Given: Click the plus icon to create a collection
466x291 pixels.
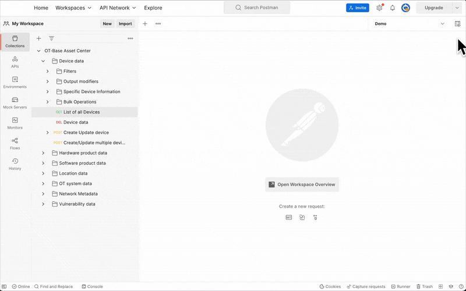Looking at the screenshot, I should [38, 38].
